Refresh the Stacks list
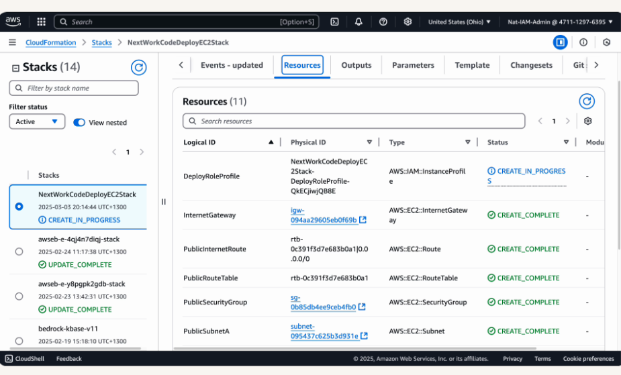This screenshot has height=375, width=621. pyautogui.click(x=138, y=67)
